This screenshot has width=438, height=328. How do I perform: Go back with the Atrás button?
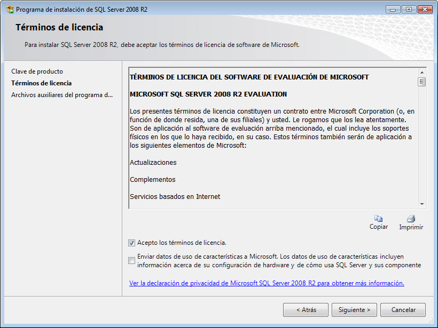306,310
